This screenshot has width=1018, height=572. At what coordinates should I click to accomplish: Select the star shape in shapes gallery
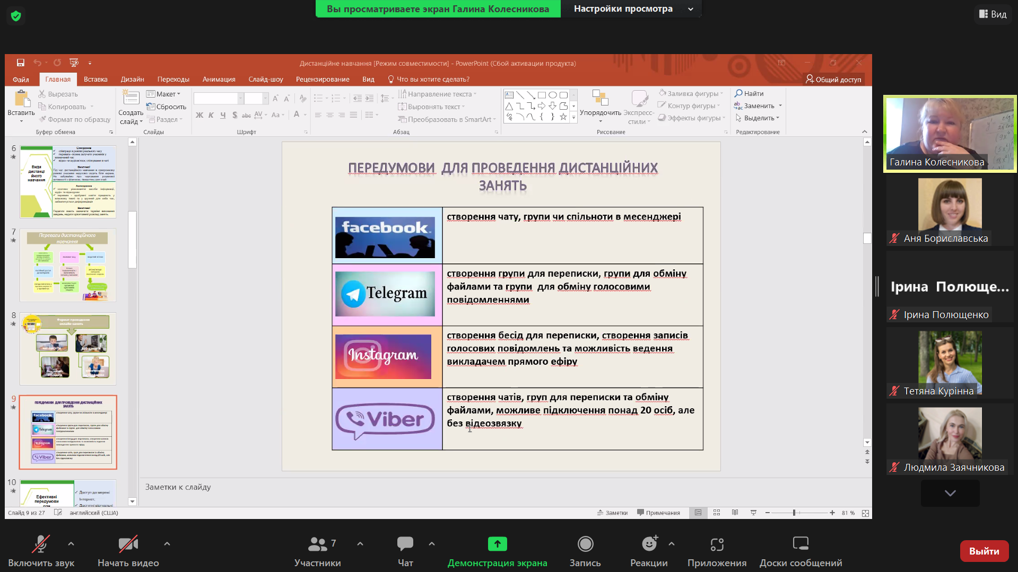[563, 117]
